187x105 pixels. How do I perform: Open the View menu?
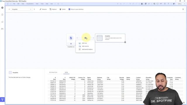pyautogui.click(x=37, y=4)
